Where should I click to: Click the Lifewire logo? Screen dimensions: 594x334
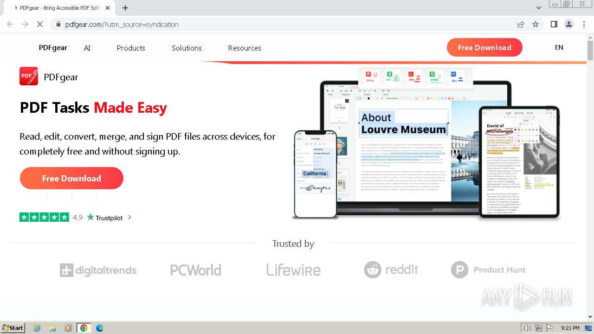(x=293, y=270)
